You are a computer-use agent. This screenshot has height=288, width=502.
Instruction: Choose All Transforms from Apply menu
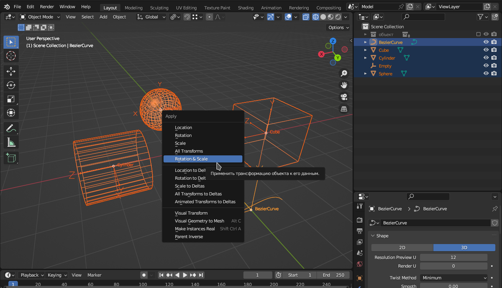[x=189, y=151]
